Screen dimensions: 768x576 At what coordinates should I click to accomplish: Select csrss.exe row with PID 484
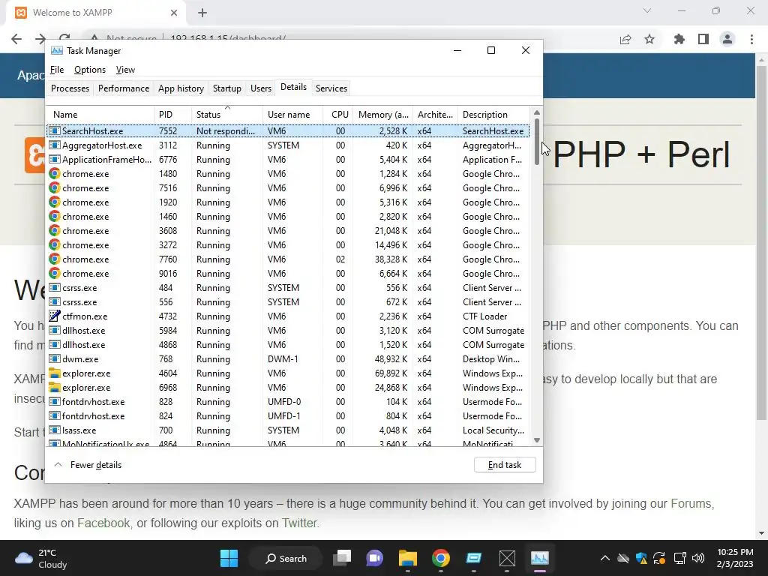click(289, 287)
